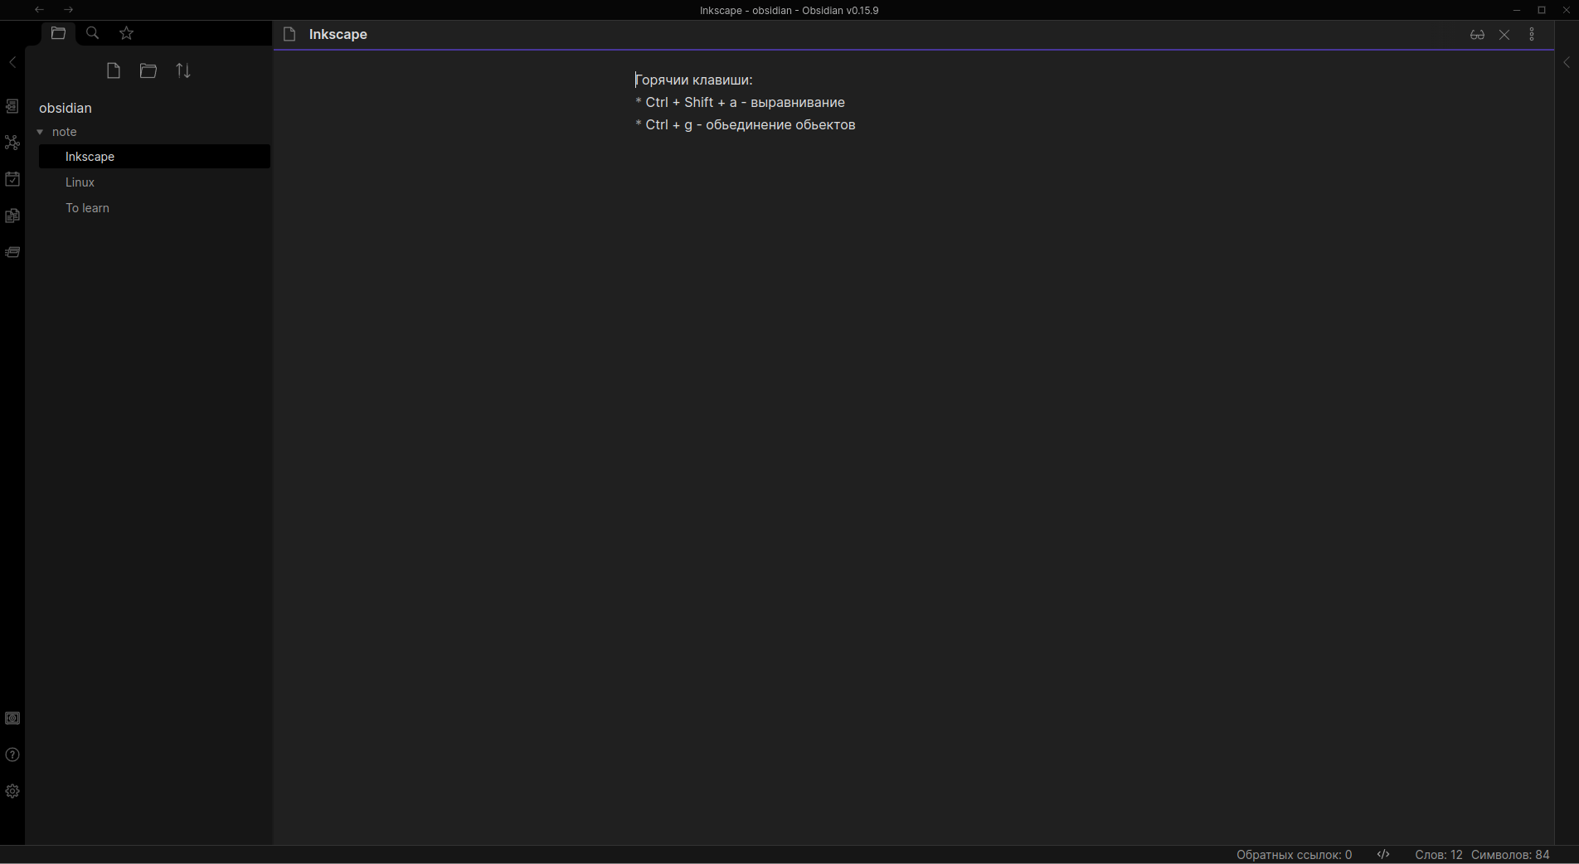Create a new note in file explorer

coord(114,70)
